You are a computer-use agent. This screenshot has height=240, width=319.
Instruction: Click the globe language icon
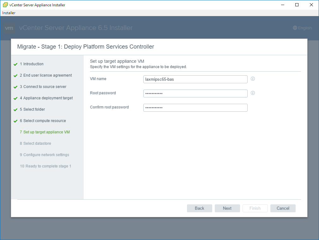click(295, 28)
